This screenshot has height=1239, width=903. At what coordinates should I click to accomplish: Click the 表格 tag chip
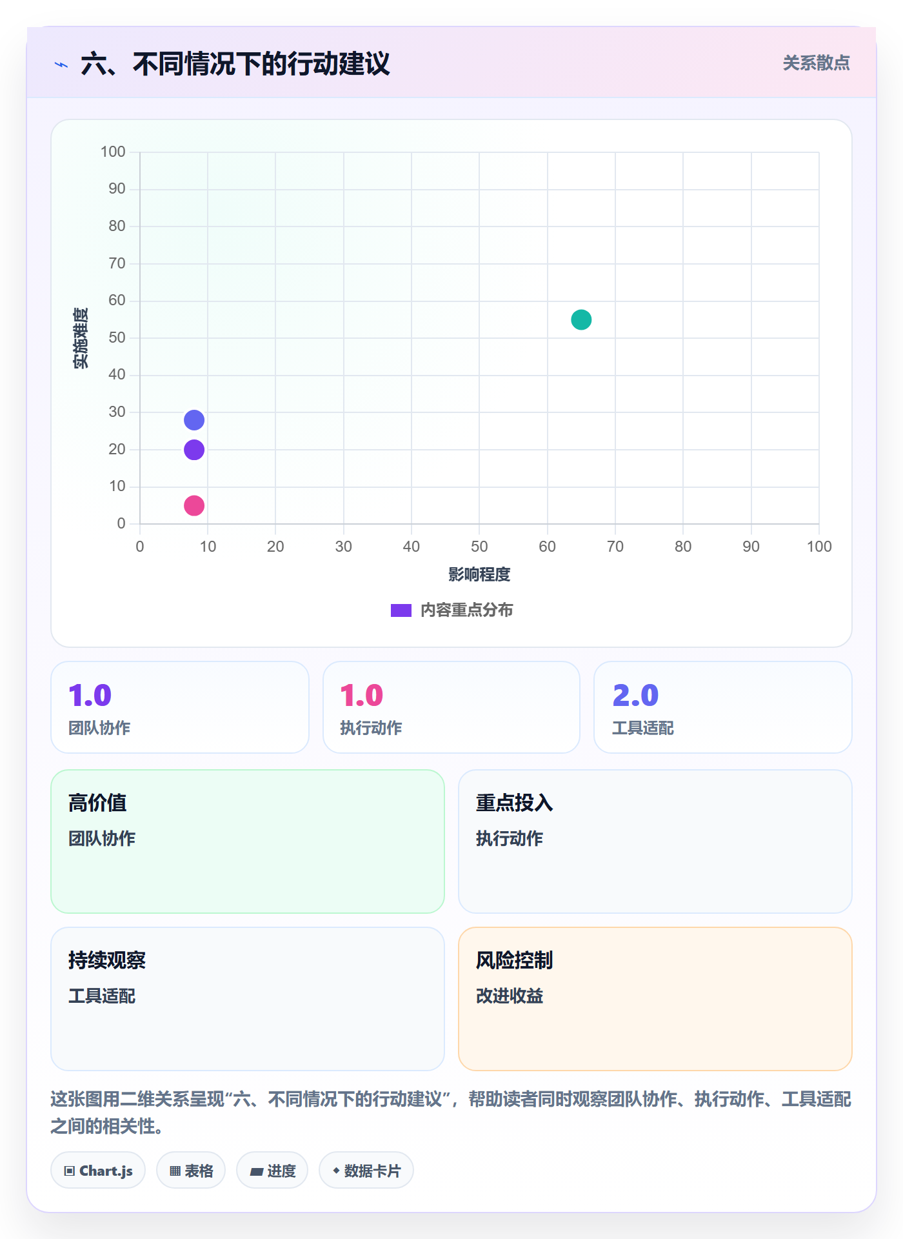(191, 1170)
